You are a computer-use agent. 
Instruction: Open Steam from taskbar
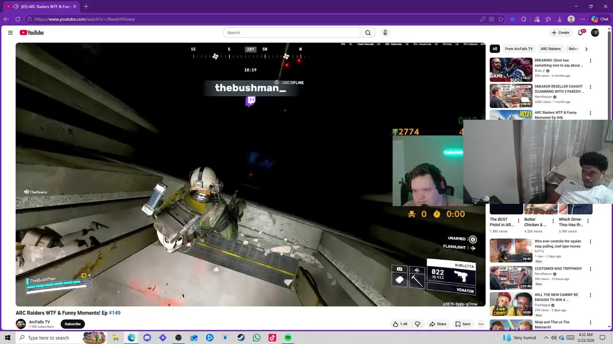tap(241, 338)
